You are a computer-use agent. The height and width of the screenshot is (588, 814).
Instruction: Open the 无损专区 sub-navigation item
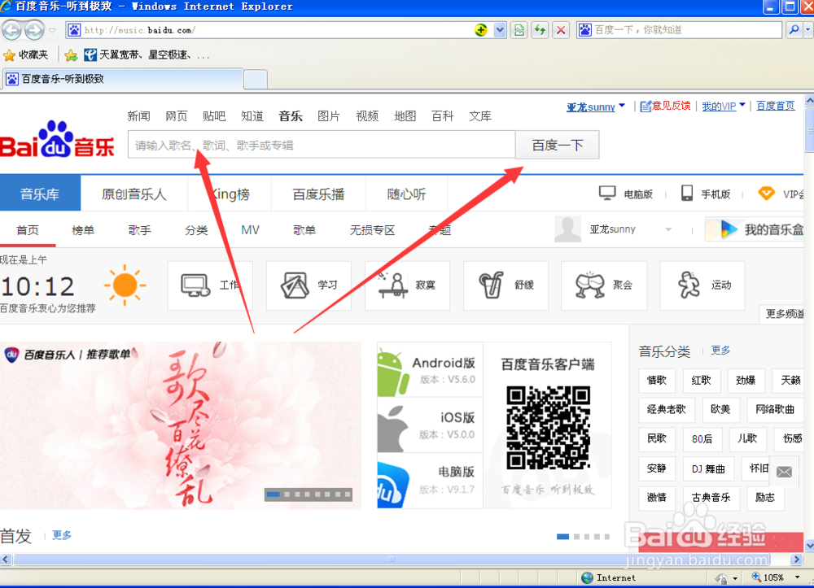click(x=372, y=229)
